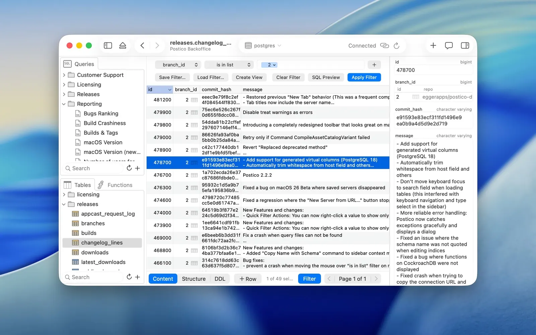
Task: Select the branches table
Action: (x=93, y=223)
